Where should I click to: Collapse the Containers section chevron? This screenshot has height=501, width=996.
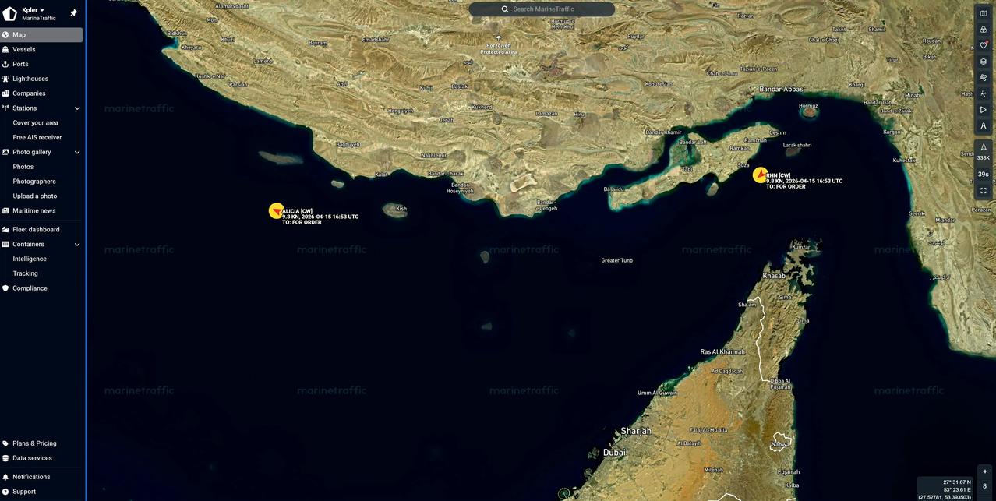[77, 245]
